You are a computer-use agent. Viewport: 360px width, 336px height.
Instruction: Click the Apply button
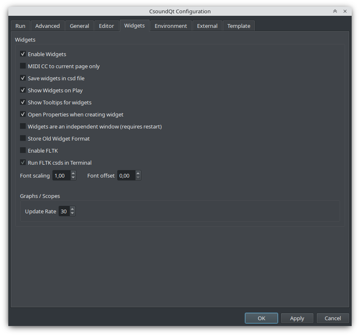pos(297,318)
